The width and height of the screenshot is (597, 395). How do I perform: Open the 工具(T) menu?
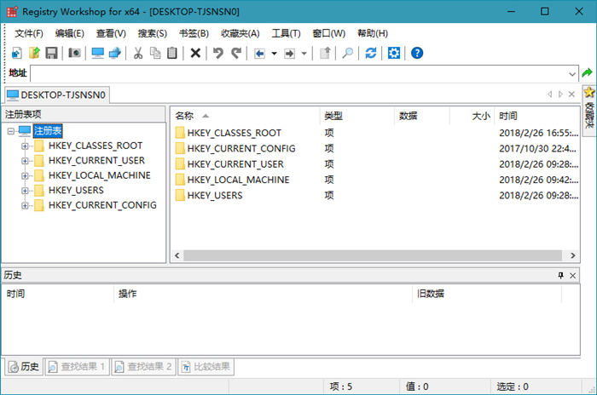click(286, 33)
